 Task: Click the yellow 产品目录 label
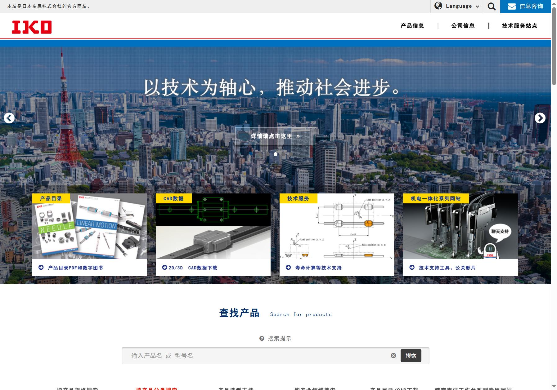51,198
